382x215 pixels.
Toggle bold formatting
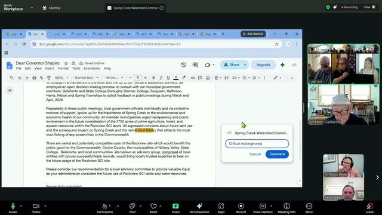[153, 78]
